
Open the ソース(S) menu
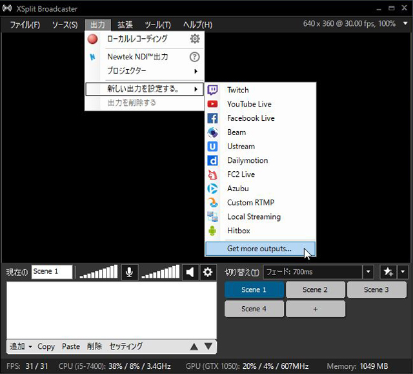65,25
